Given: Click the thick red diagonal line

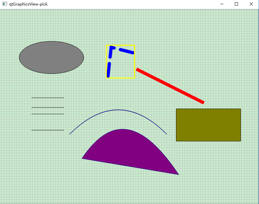Looking at the screenshot, I should (170, 86).
